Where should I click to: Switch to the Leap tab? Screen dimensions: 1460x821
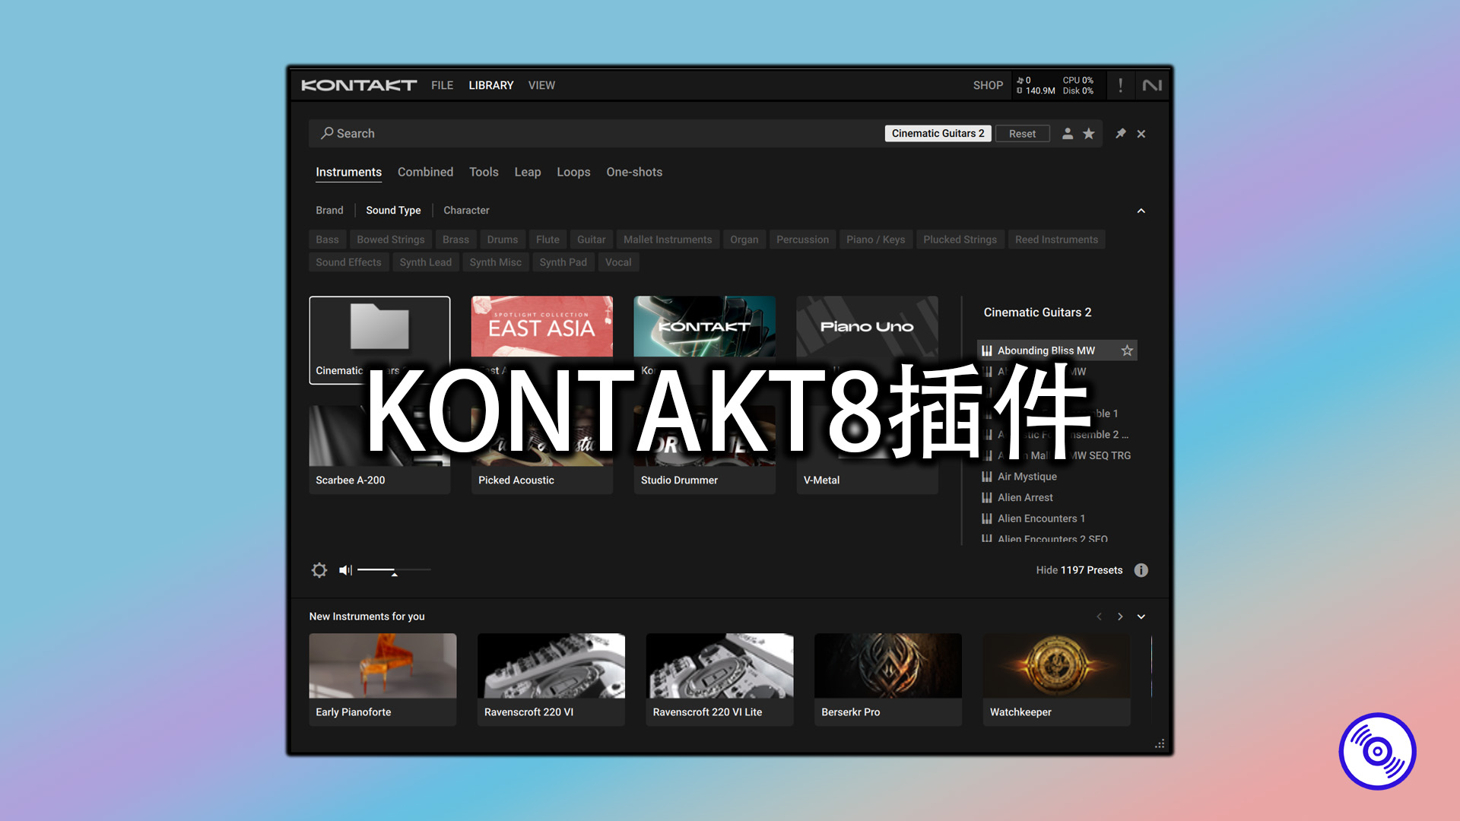528,172
